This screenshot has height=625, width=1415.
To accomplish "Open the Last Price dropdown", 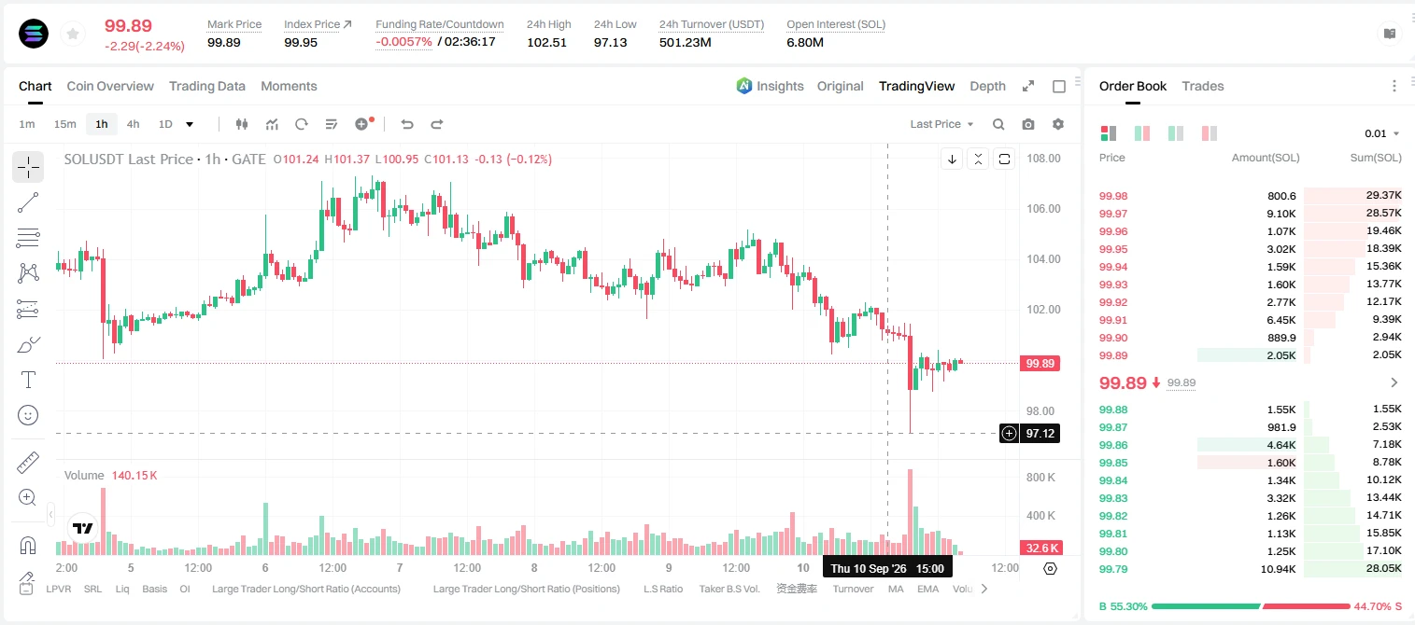I will pos(941,124).
